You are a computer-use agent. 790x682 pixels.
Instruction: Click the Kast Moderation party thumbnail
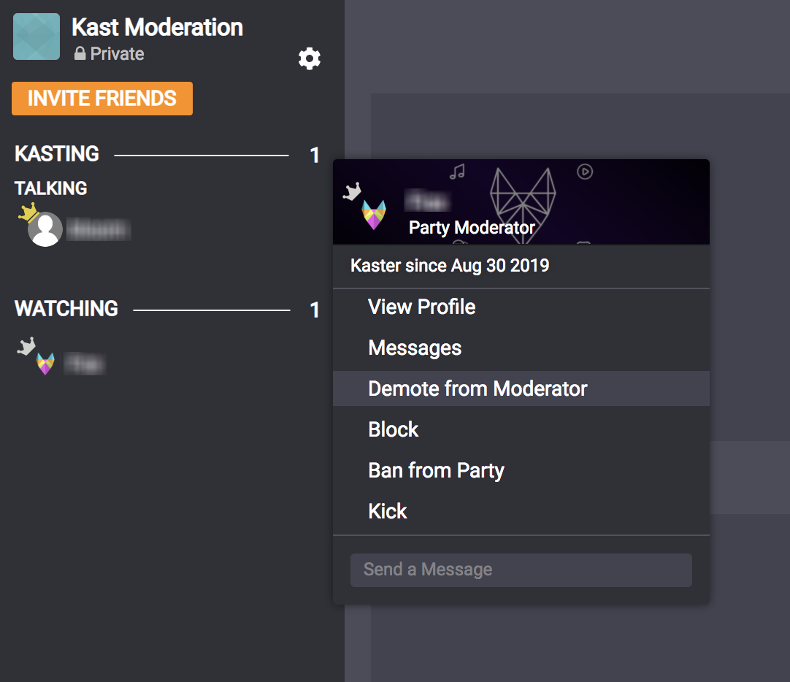click(37, 37)
